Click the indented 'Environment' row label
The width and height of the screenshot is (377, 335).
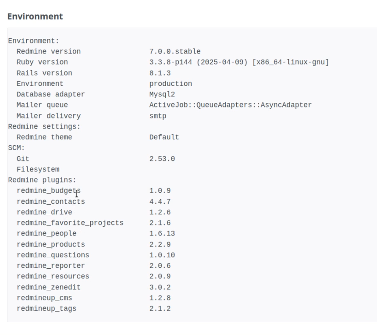[x=40, y=83]
